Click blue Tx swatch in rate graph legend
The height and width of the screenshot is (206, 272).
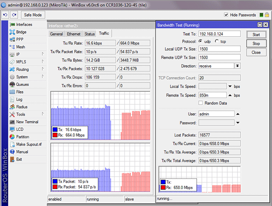click(55, 129)
